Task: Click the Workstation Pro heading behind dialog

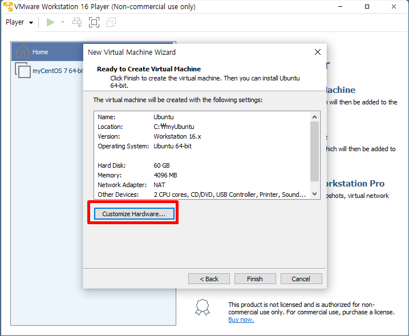Action: click(355, 183)
